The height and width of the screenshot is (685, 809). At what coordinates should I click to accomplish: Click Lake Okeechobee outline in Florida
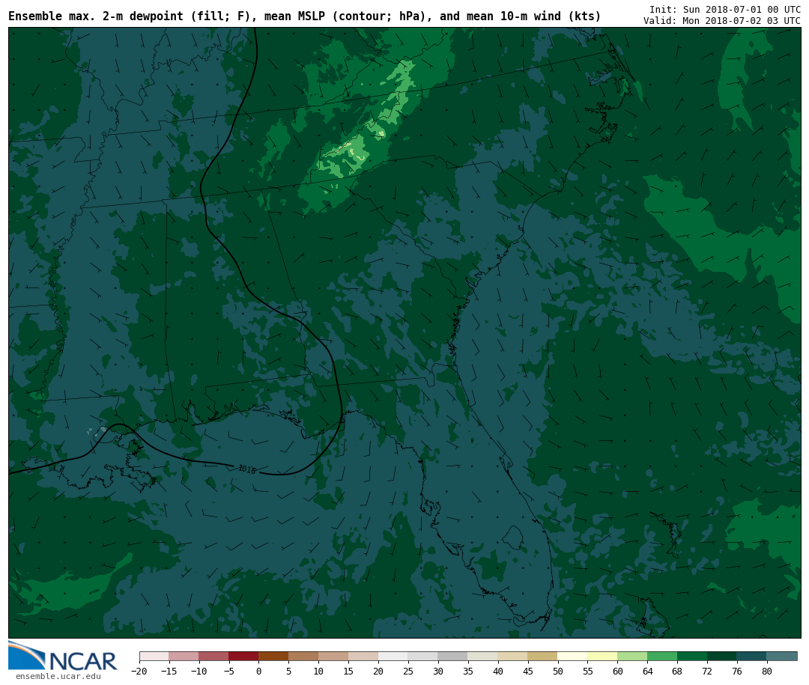tap(513, 538)
